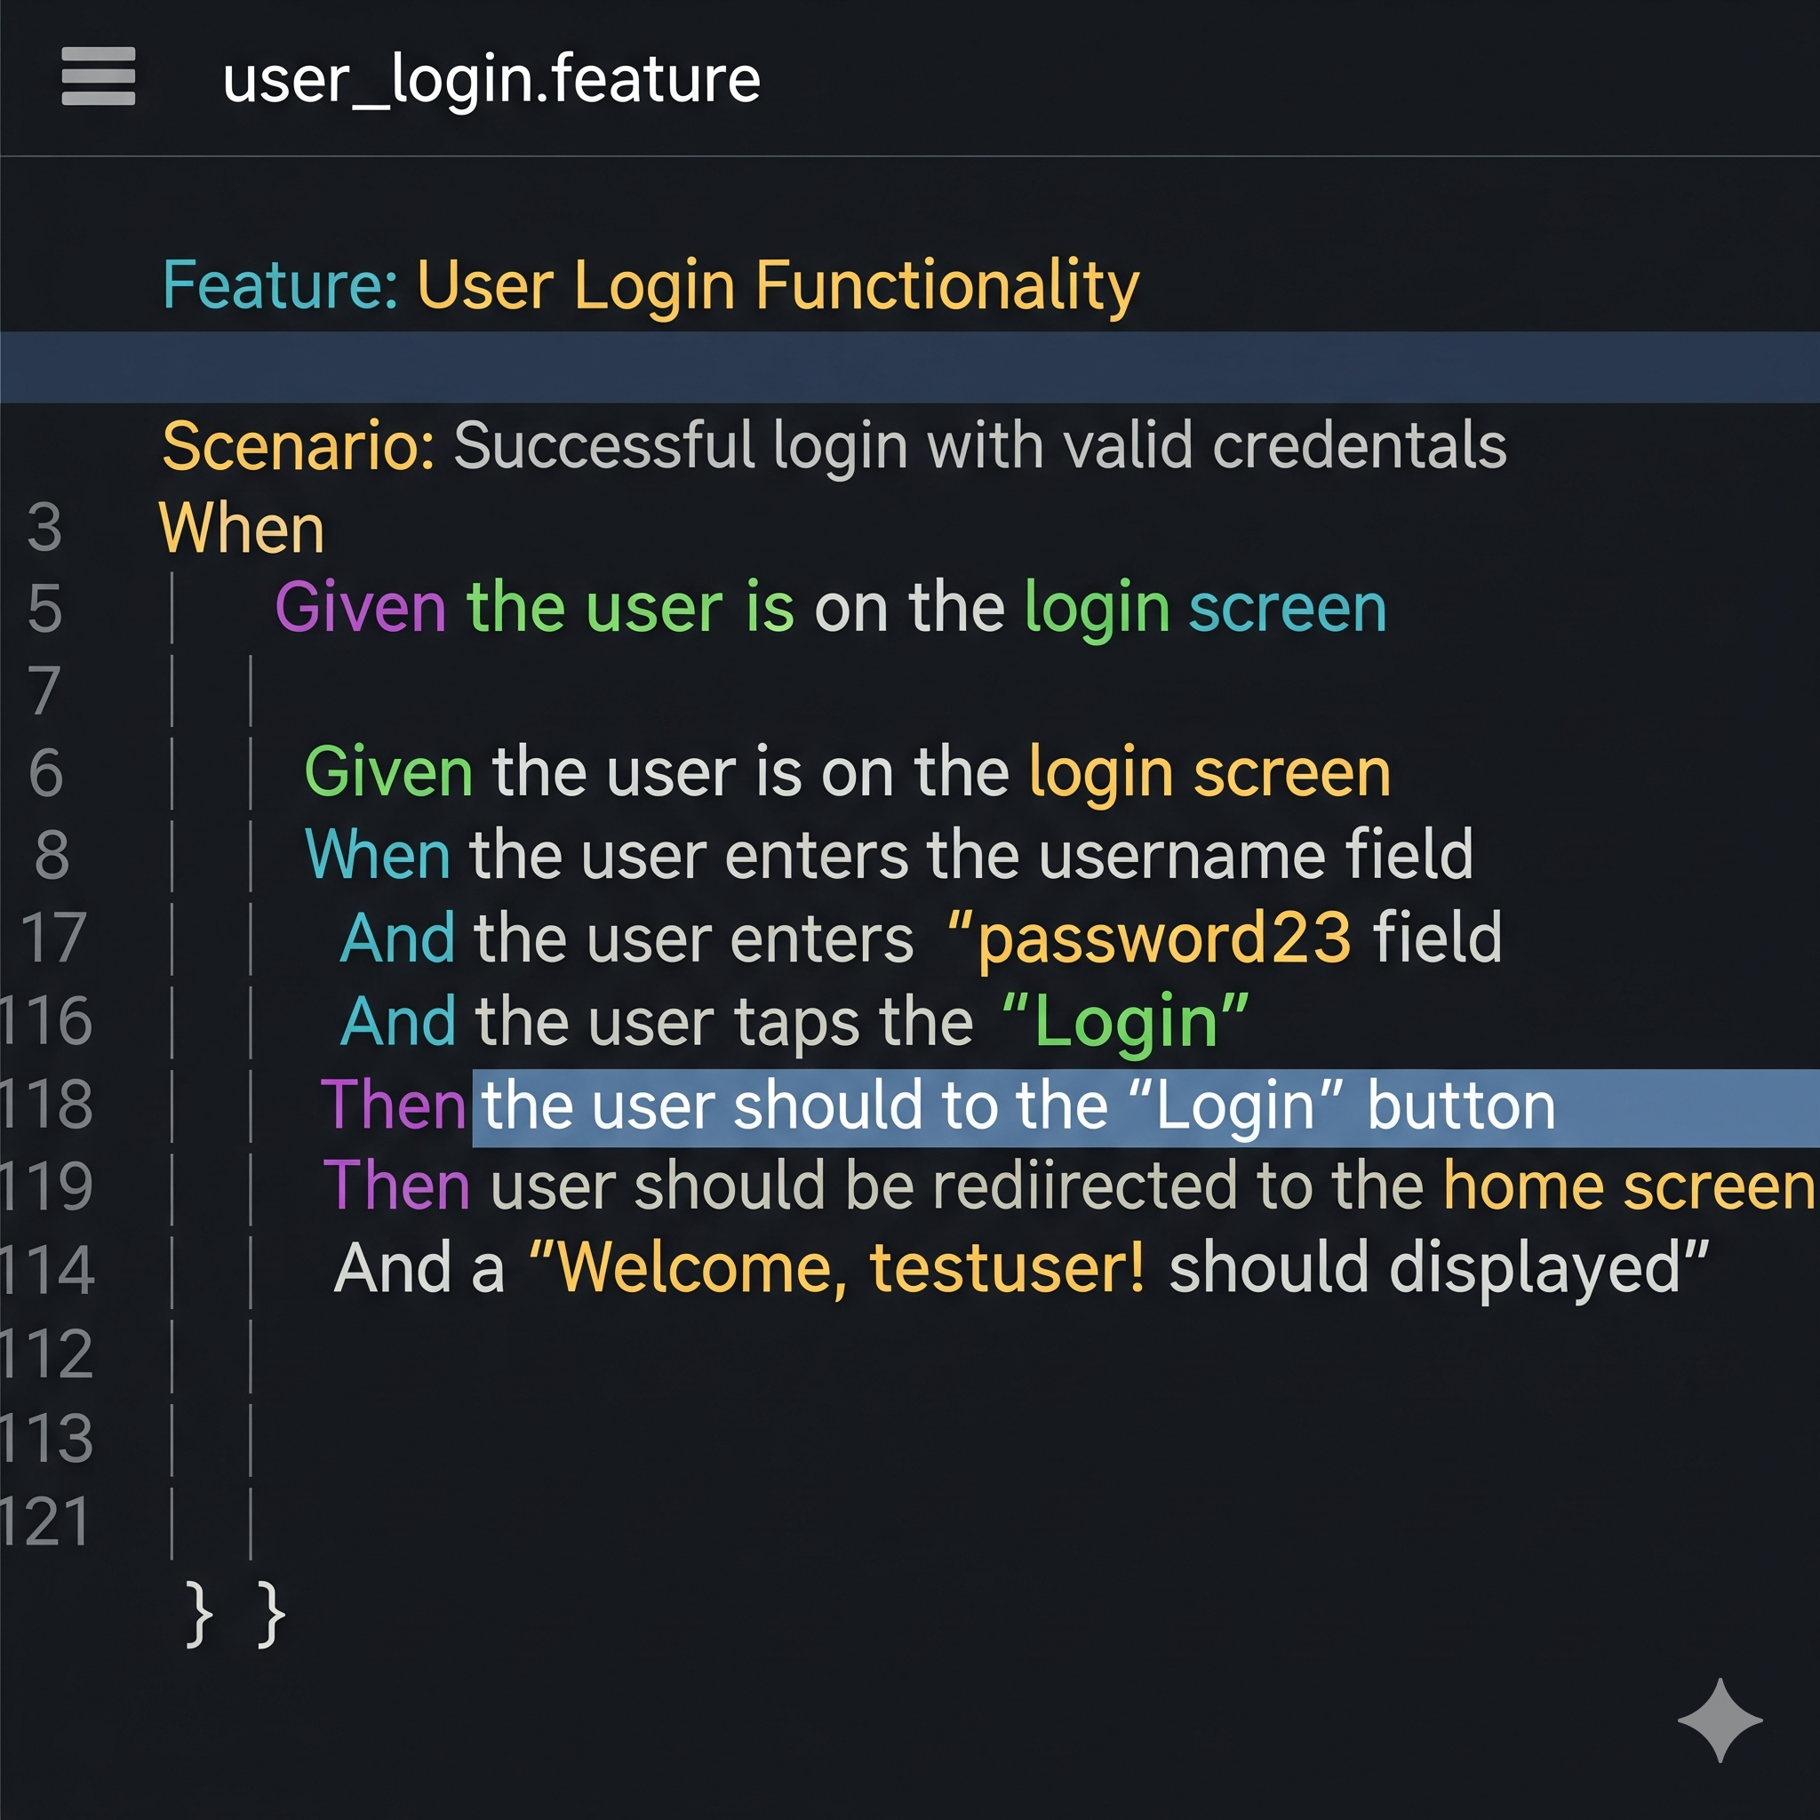Click the purple "Given" keyword on line 5
The width and height of the screenshot is (1820, 1820).
point(360,608)
